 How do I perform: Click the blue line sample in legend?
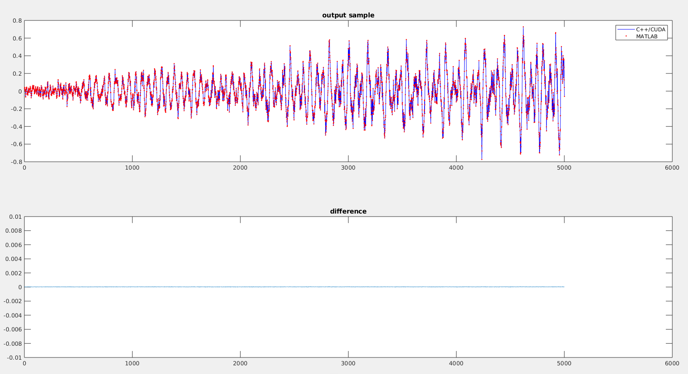tap(626, 30)
